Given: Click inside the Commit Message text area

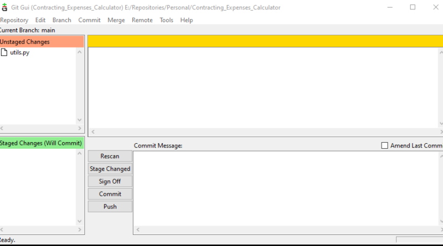Looking at the screenshot, I should (x=288, y=188).
